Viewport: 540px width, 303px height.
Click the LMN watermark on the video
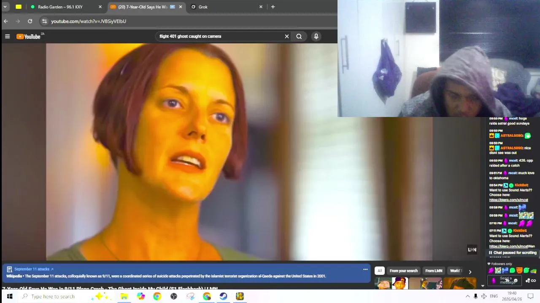pos(472,250)
